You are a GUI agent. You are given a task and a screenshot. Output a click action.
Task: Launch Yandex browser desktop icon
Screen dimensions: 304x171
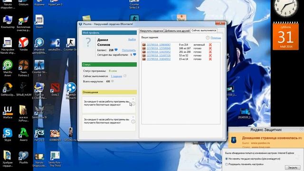(23, 44)
